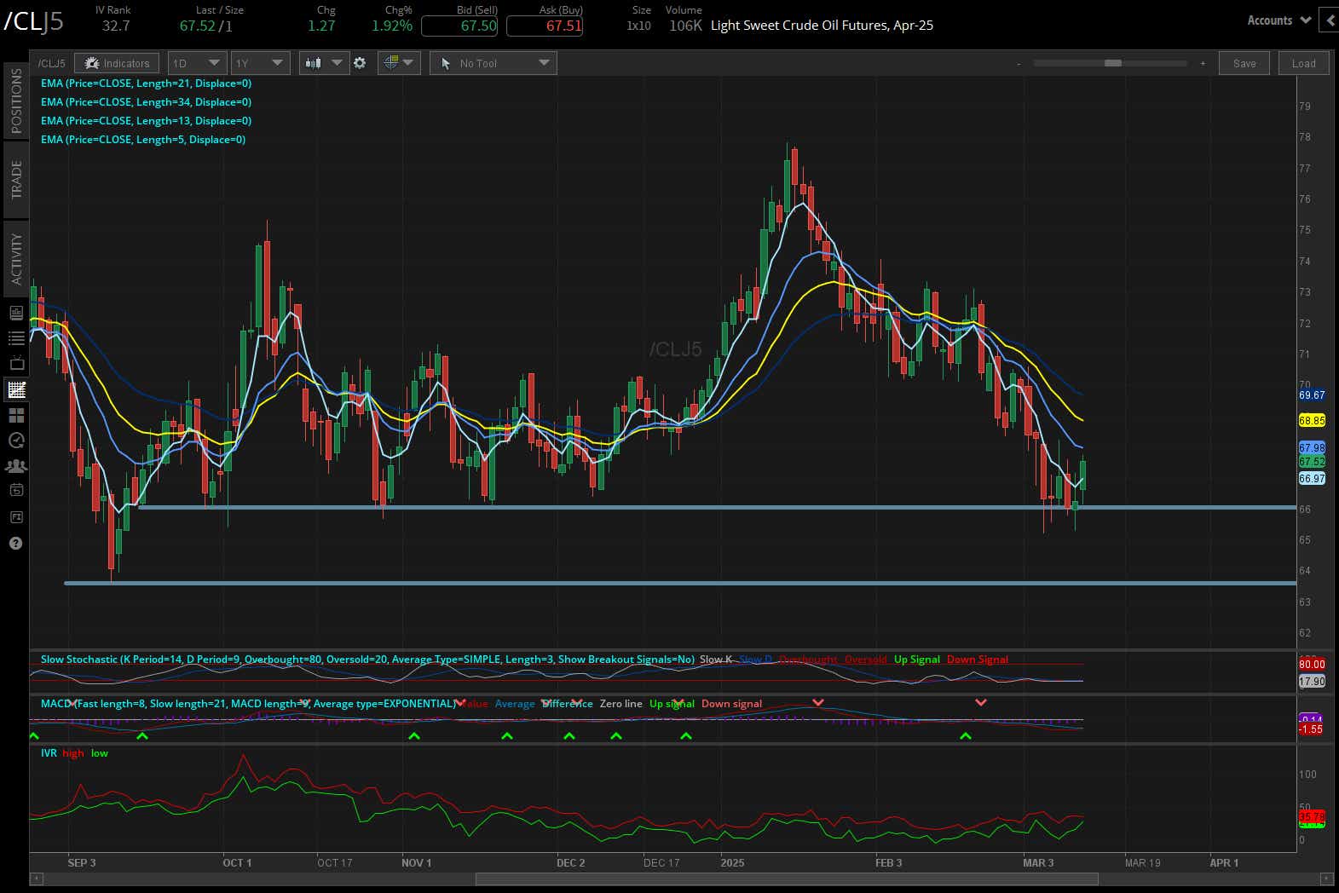
Task: Collapse the right panel with the chevron
Action: (x=1330, y=20)
